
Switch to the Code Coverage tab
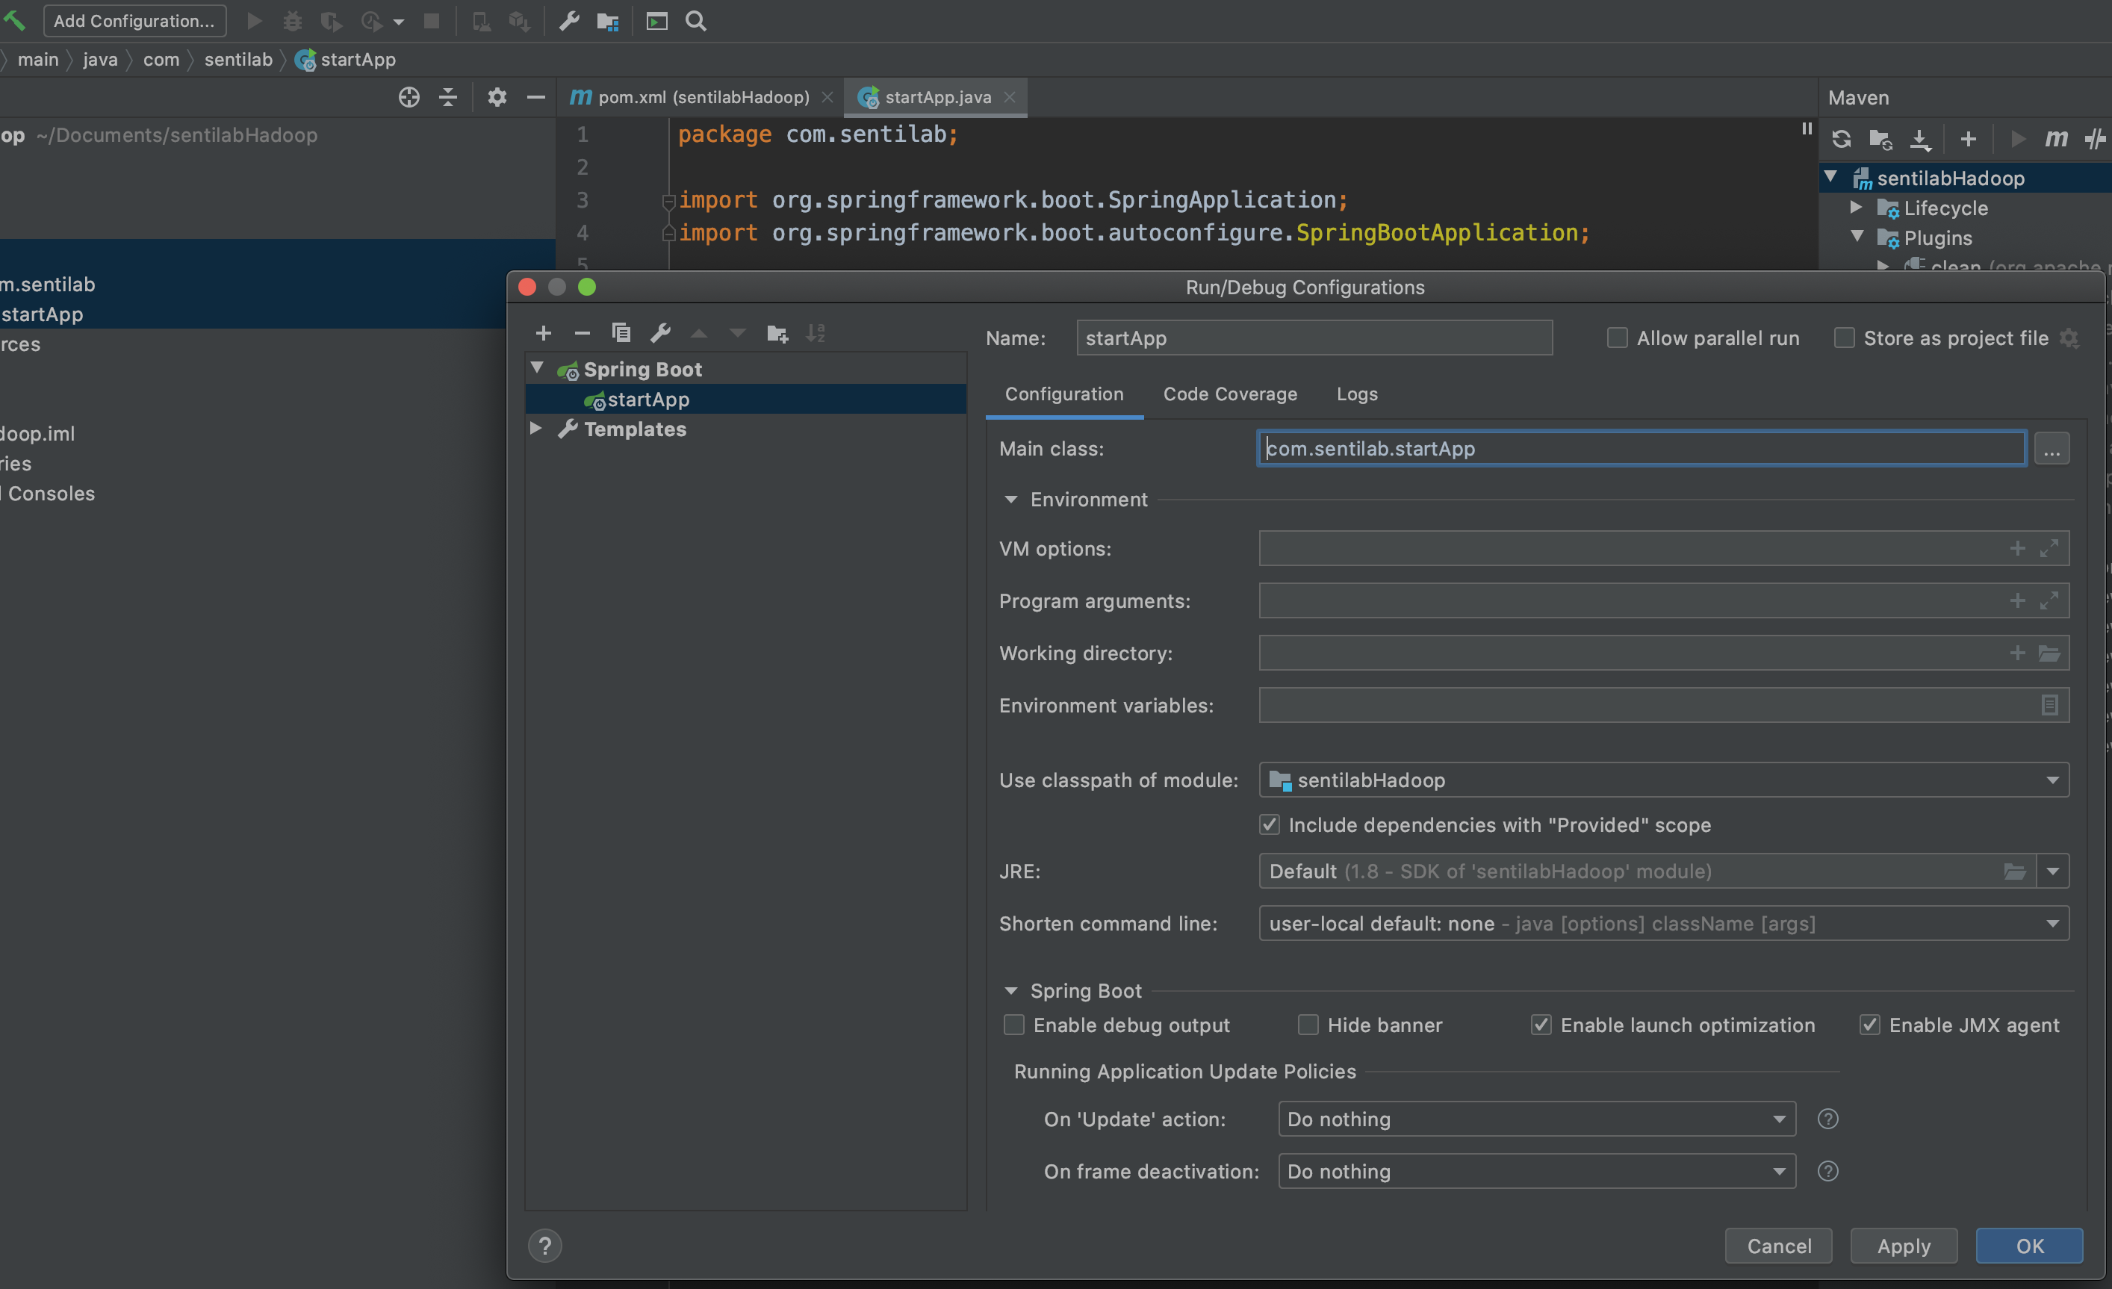tap(1229, 394)
